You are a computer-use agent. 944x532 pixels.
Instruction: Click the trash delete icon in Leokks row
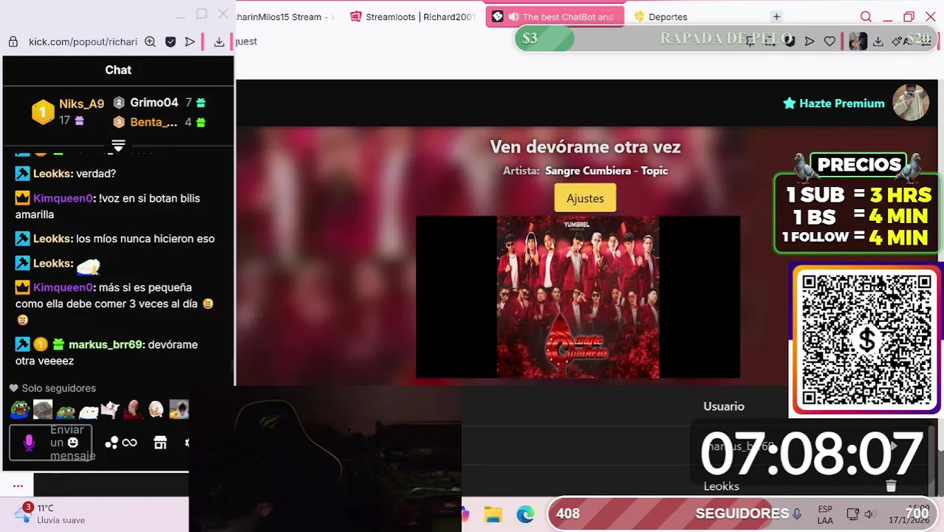891,486
